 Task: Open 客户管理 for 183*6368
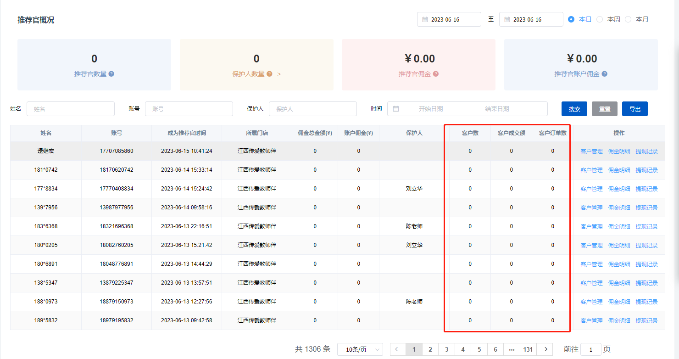click(x=591, y=226)
